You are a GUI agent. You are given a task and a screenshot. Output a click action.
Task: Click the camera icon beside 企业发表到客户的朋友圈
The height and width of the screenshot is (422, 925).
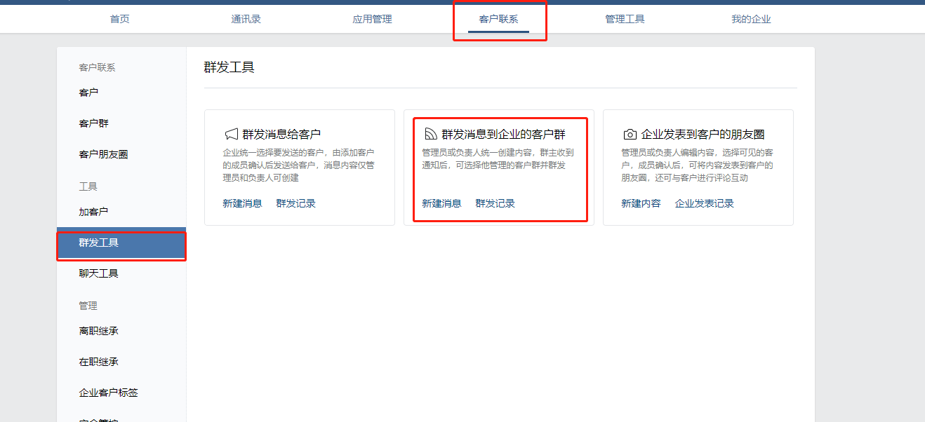click(630, 134)
